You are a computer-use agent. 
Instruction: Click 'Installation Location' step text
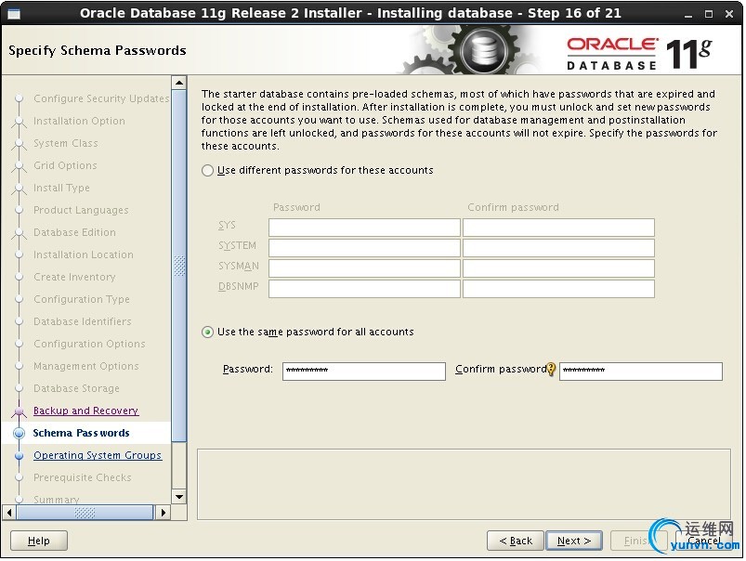point(84,254)
